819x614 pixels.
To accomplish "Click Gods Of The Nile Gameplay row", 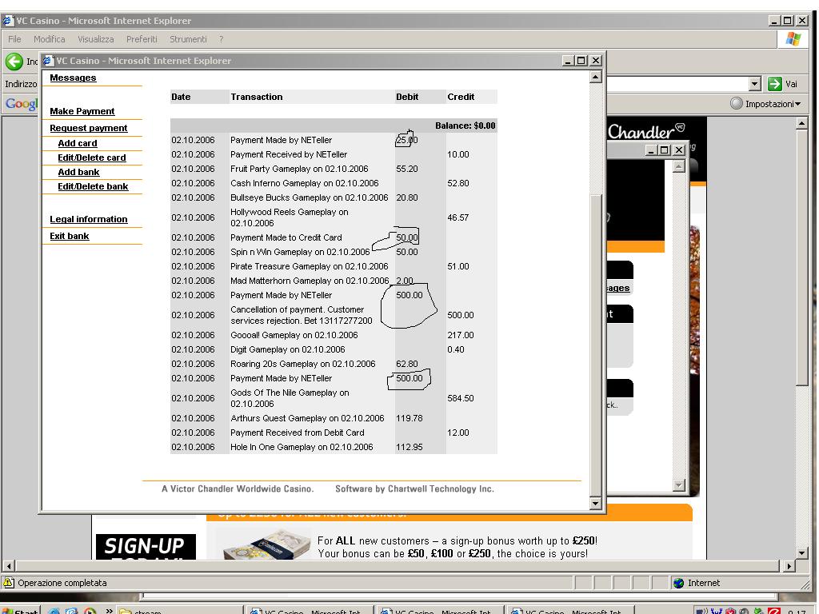I will (334, 398).
